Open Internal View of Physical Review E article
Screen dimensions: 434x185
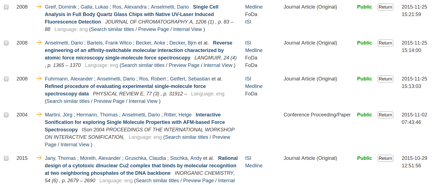pos(143,101)
